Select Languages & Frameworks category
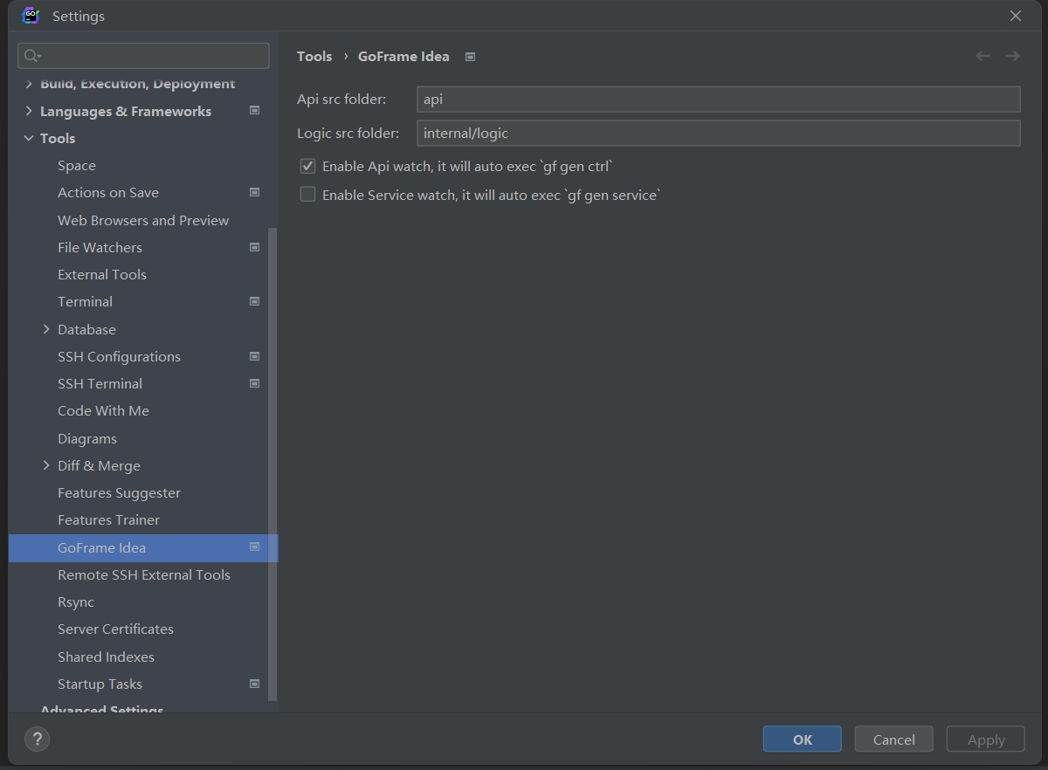Screen dimensions: 1048x770 (x=126, y=111)
